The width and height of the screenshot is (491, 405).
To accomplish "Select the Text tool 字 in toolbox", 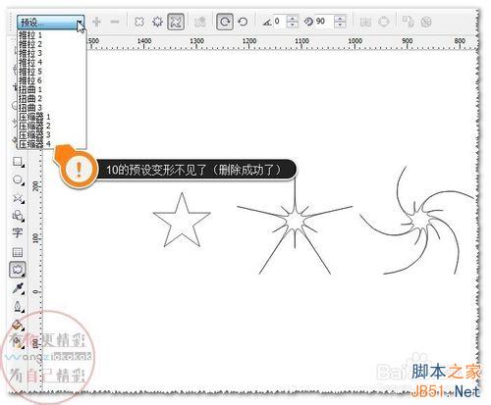I will pos(18,233).
